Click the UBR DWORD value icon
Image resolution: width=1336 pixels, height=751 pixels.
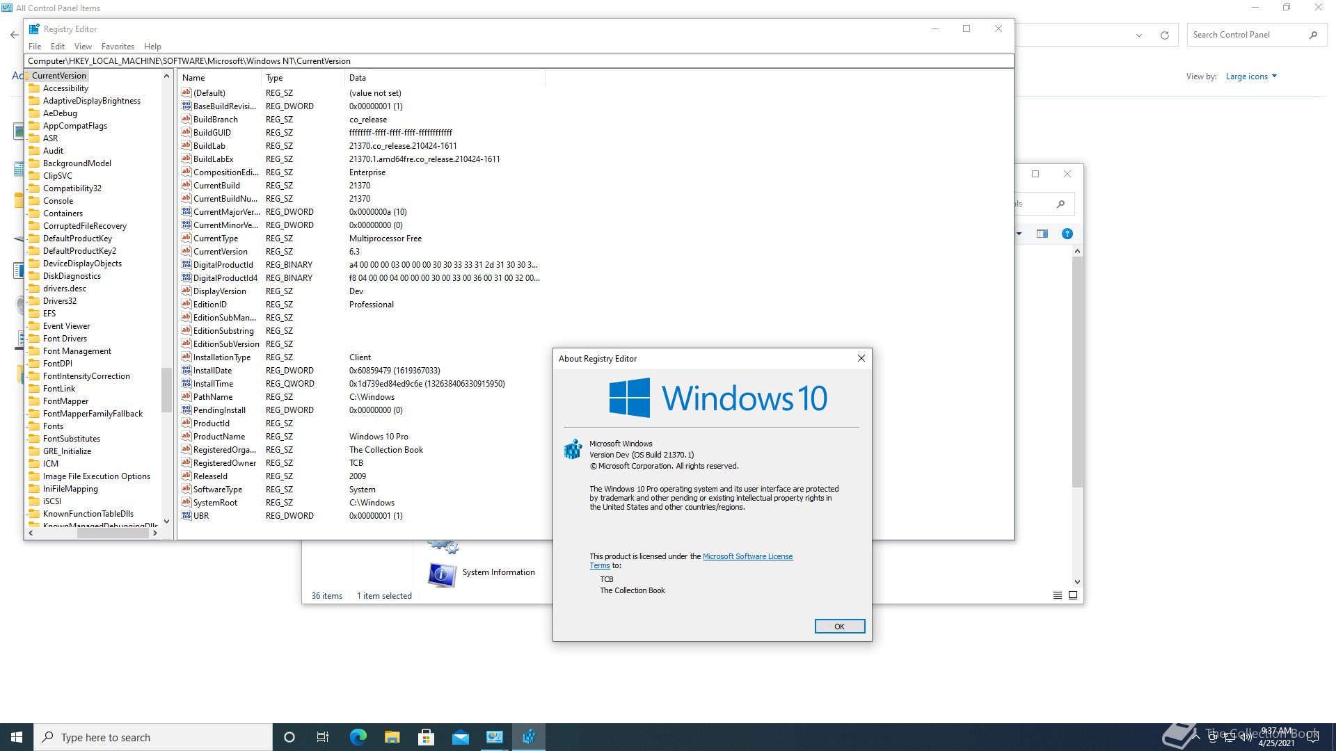tap(186, 515)
